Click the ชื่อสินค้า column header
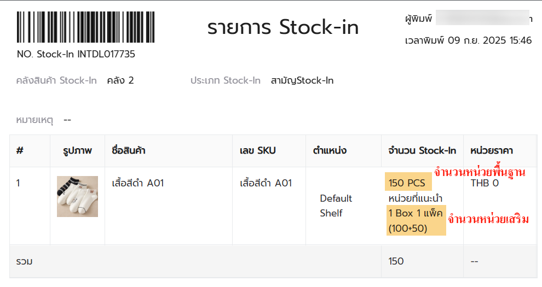Image resolution: width=542 pixels, height=287 pixels. point(129,150)
